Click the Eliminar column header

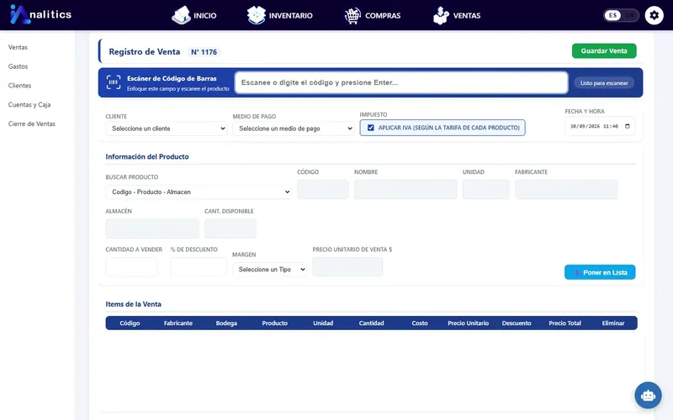coord(613,323)
